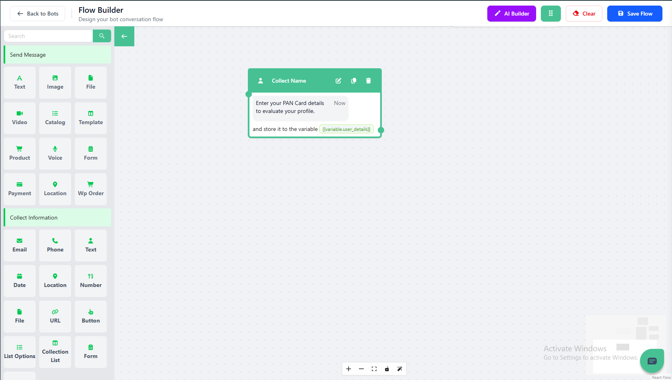Delete the Collect Name node
Viewport: 672px width, 380px height.
(368, 81)
